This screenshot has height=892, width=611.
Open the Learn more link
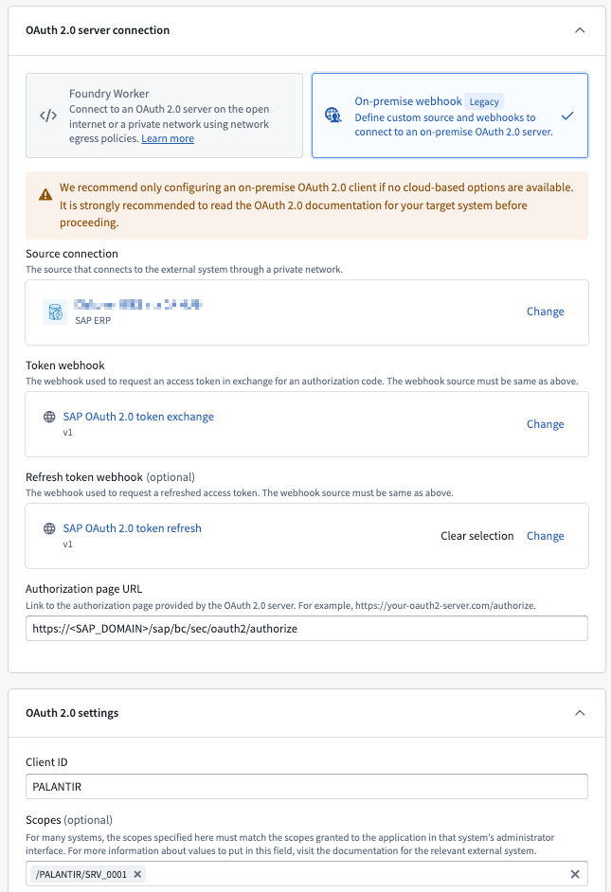[x=168, y=138]
